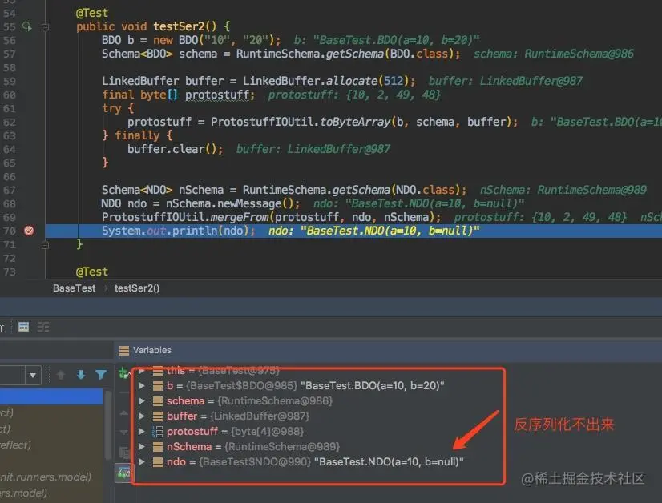Add a new watch with the green plus icon
The image size is (662, 503).
pyautogui.click(x=123, y=372)
